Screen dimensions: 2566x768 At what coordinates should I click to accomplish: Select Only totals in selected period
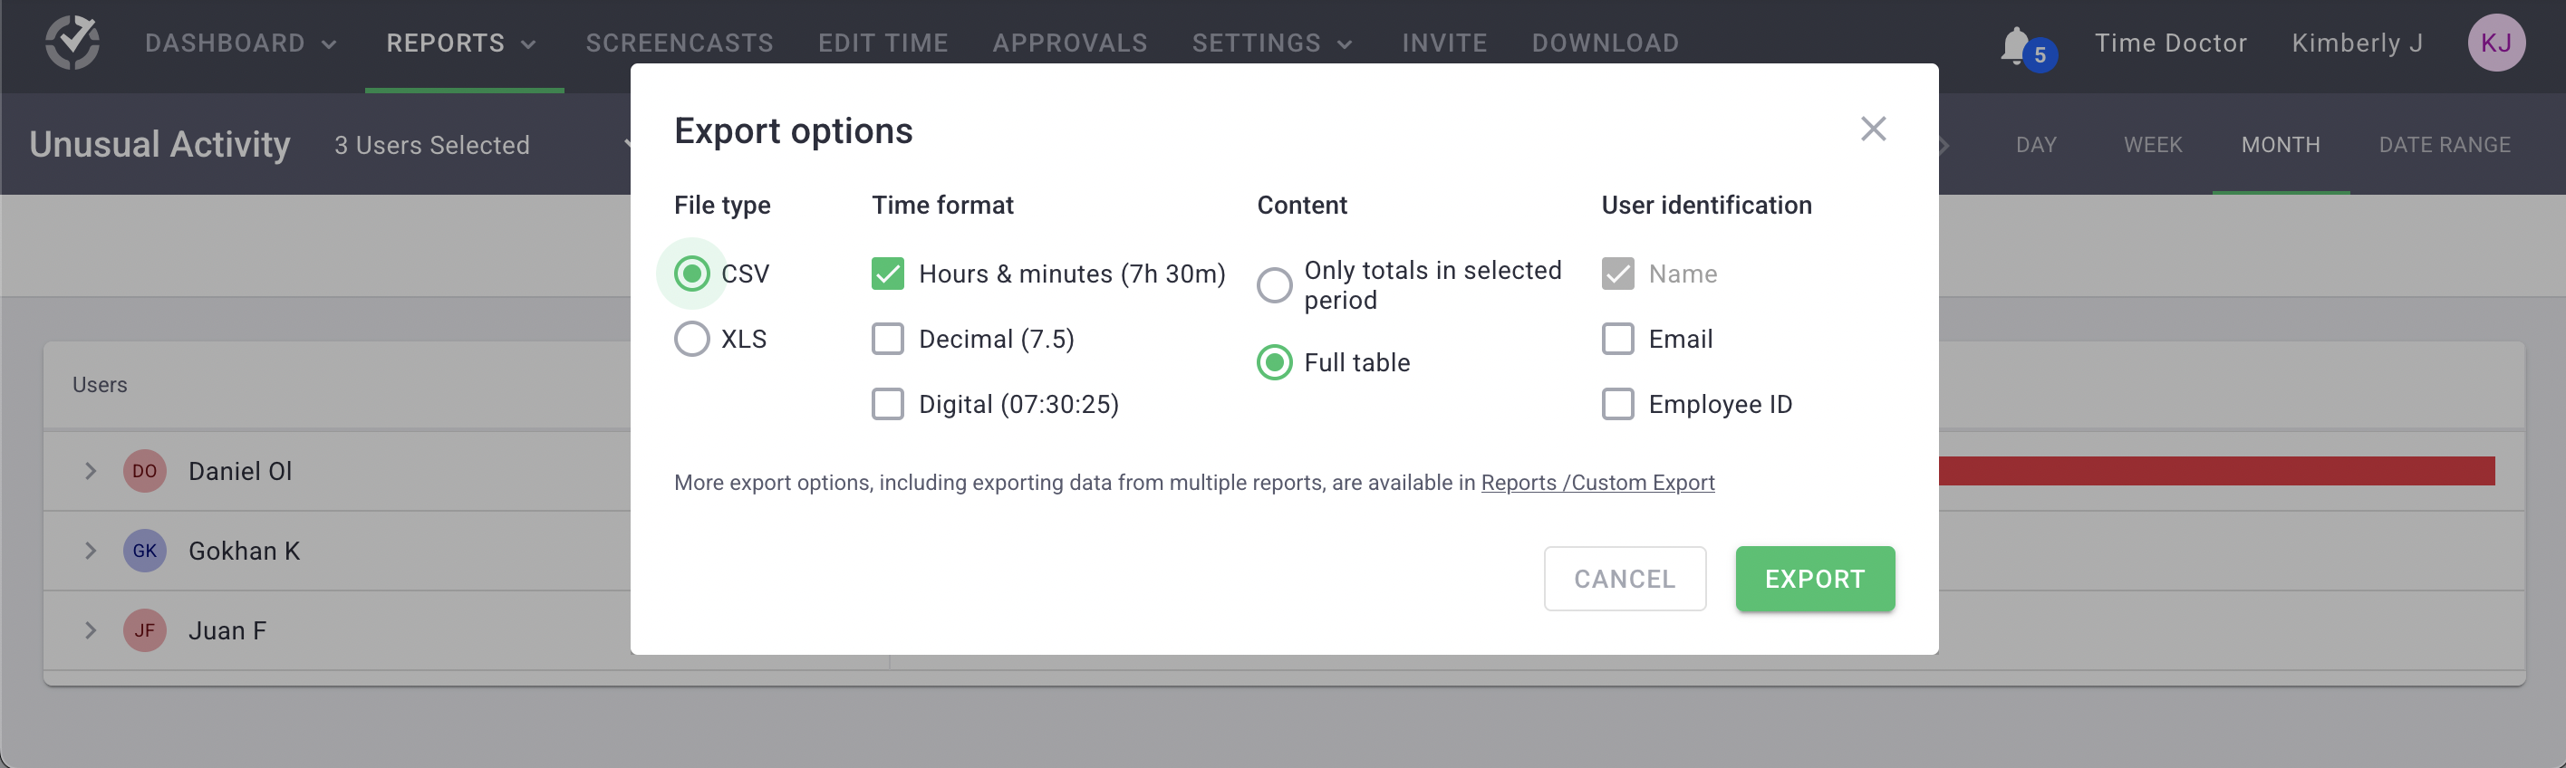point(1274,286)
